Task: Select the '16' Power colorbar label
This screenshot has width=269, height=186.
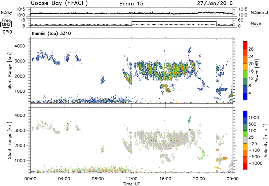Action: click(x=251, y=71)
